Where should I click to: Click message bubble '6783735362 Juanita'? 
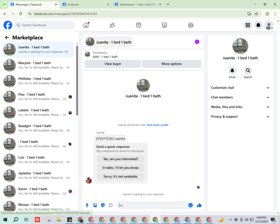click(x=110, y=139)
